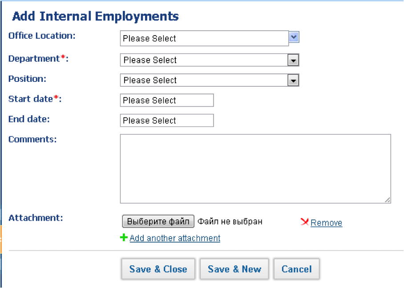Click the Save & New button
Screen dimensions: 404x288
pyautogui.click(x=234, y=269)
